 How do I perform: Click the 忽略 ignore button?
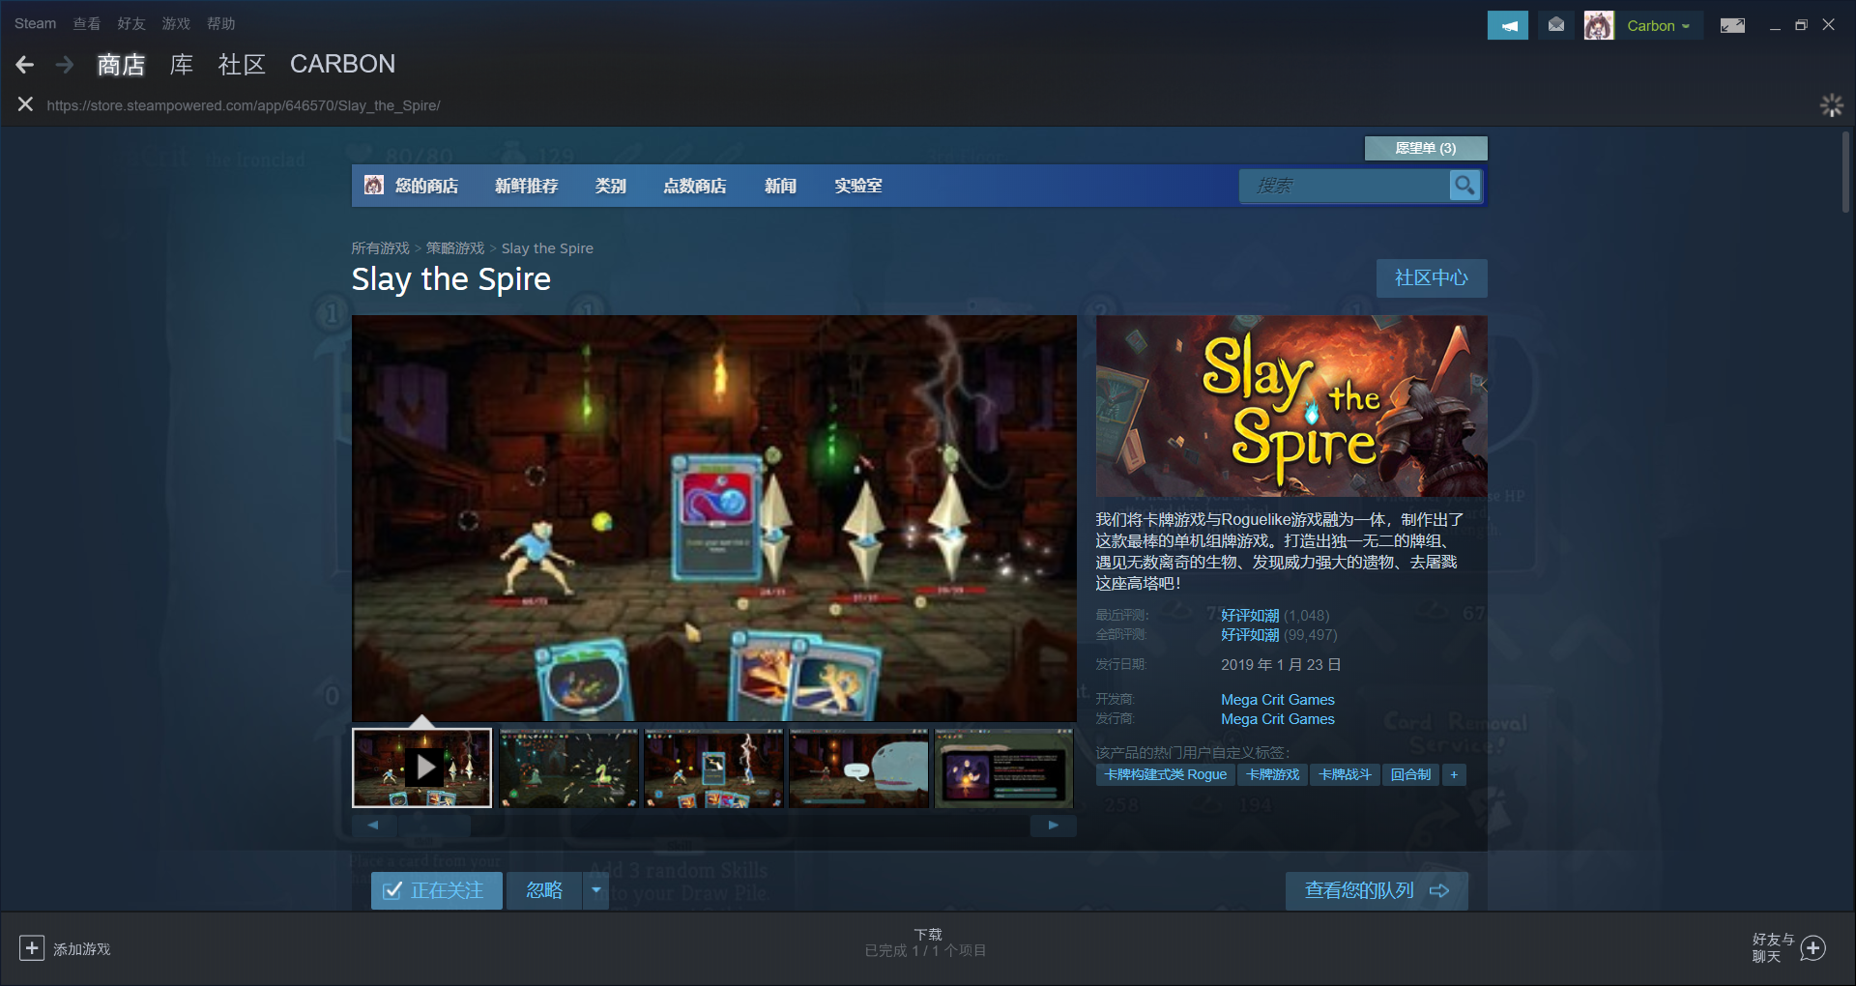point(544,890)
